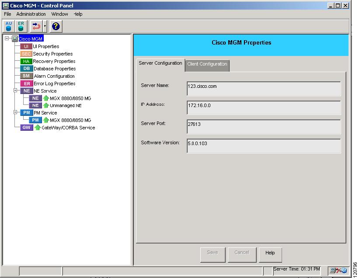Collapse the NE Service tree node
The width and height of the screenshot is (359, 278).
tap(15, 90)
